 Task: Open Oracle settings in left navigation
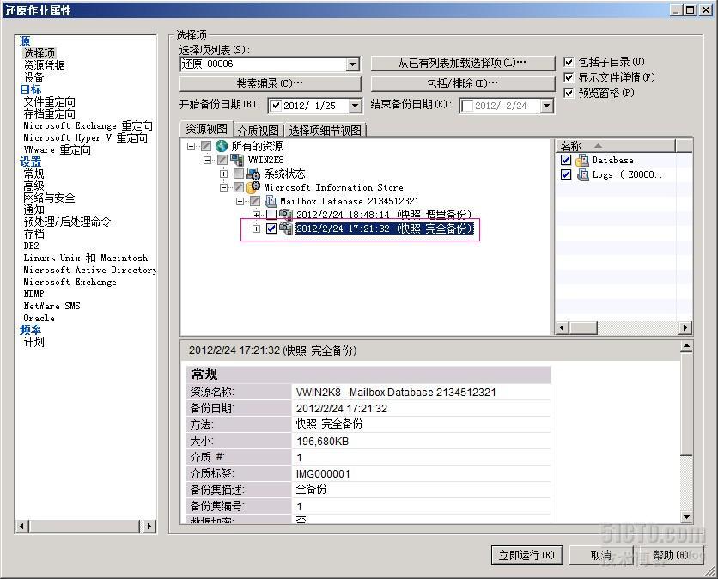[x=39, y=318]
